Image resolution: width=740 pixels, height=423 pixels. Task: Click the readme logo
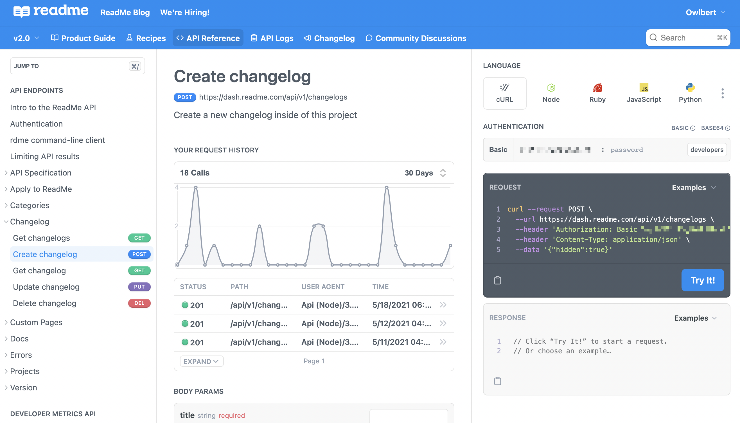[x=51, y=12]
